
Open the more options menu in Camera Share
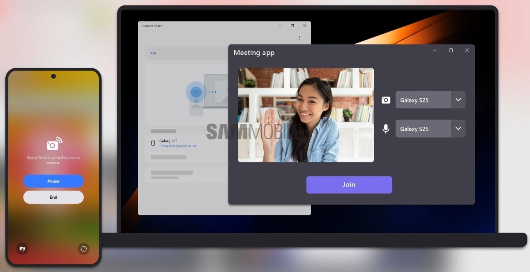(300, 38)
